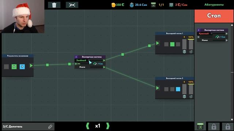Increase simulation speed with the right bracket arrow
The image size is (234, 131).
[108, 126]
